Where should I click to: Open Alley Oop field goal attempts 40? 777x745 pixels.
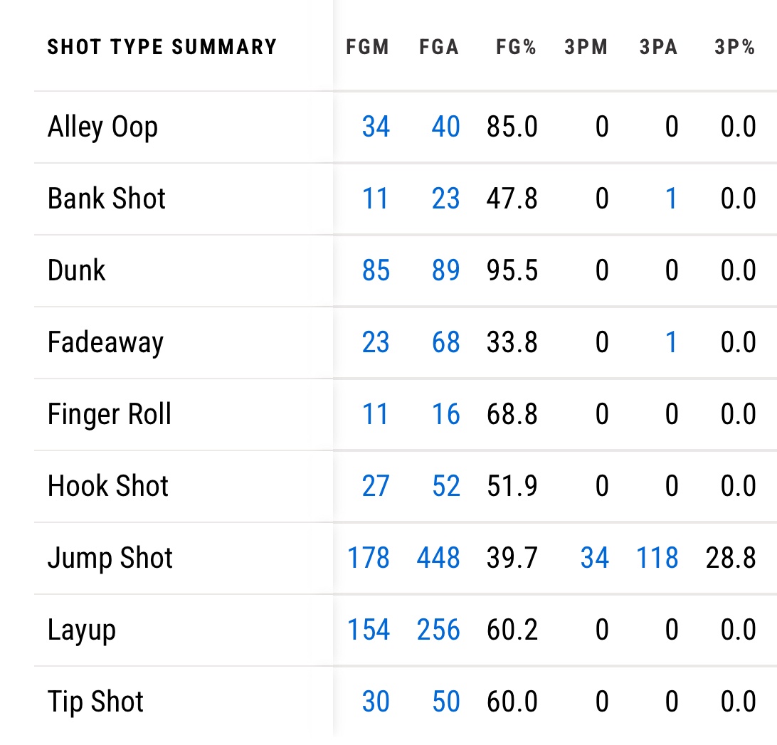click(x=445, y=127)
